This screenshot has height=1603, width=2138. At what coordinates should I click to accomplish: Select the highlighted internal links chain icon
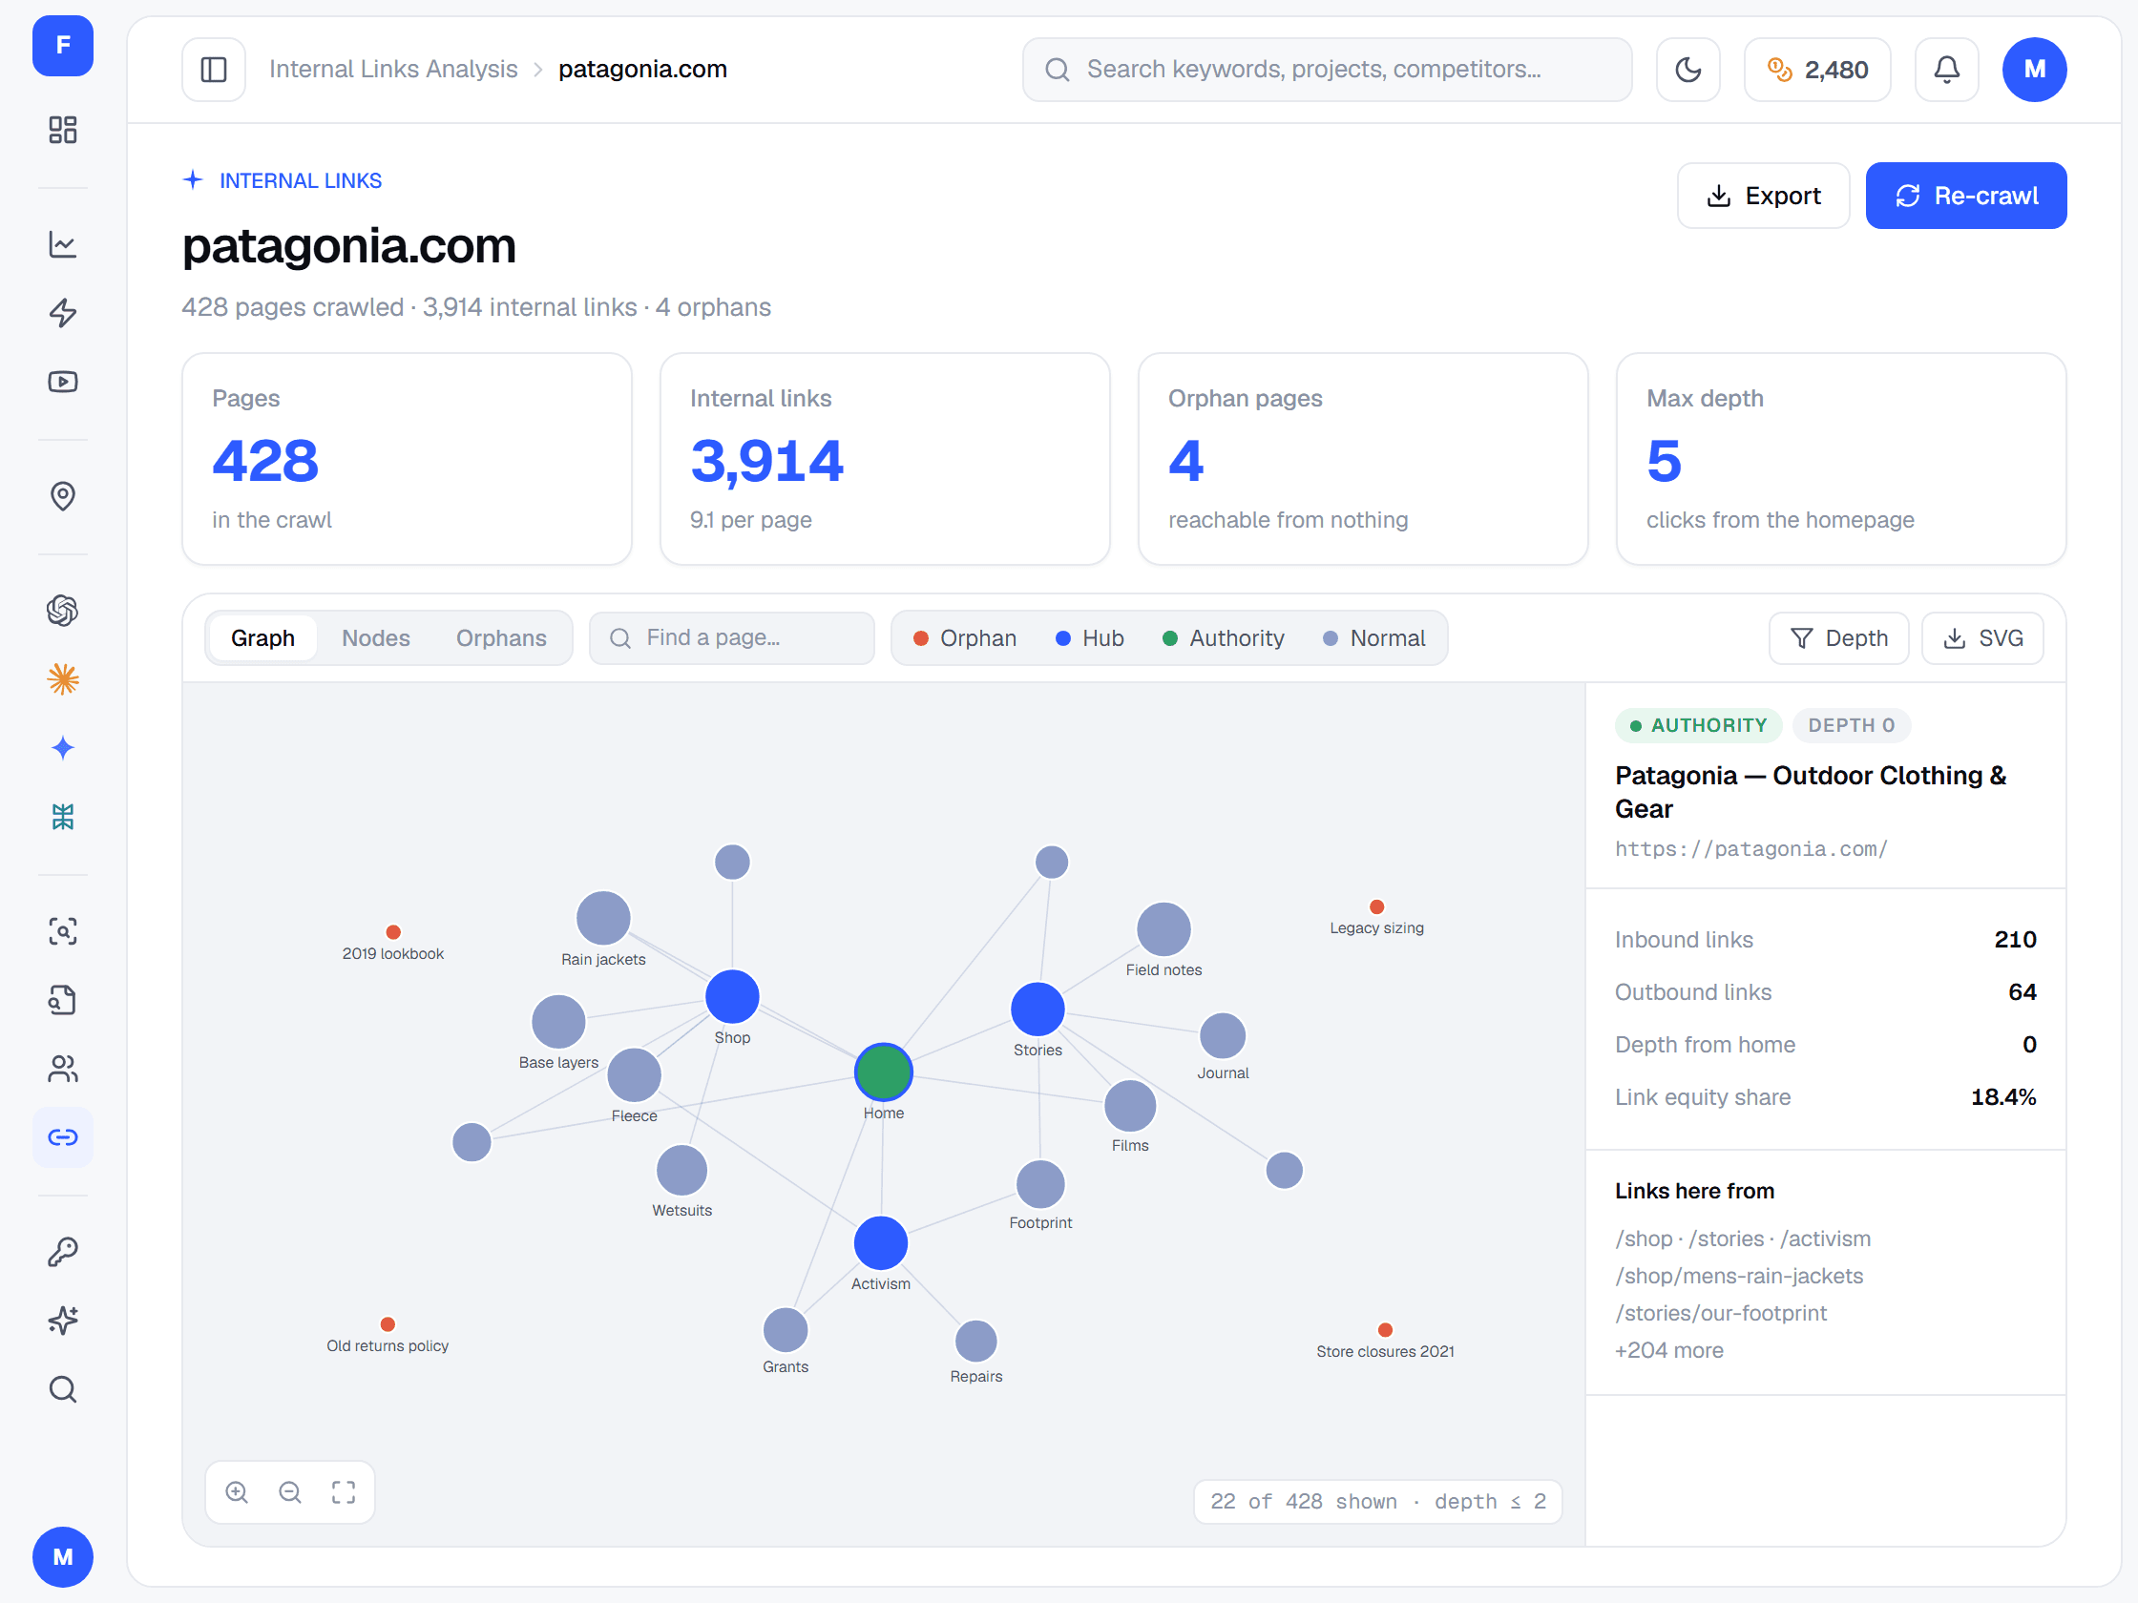pyautogui.click(x=63, y=1137)
